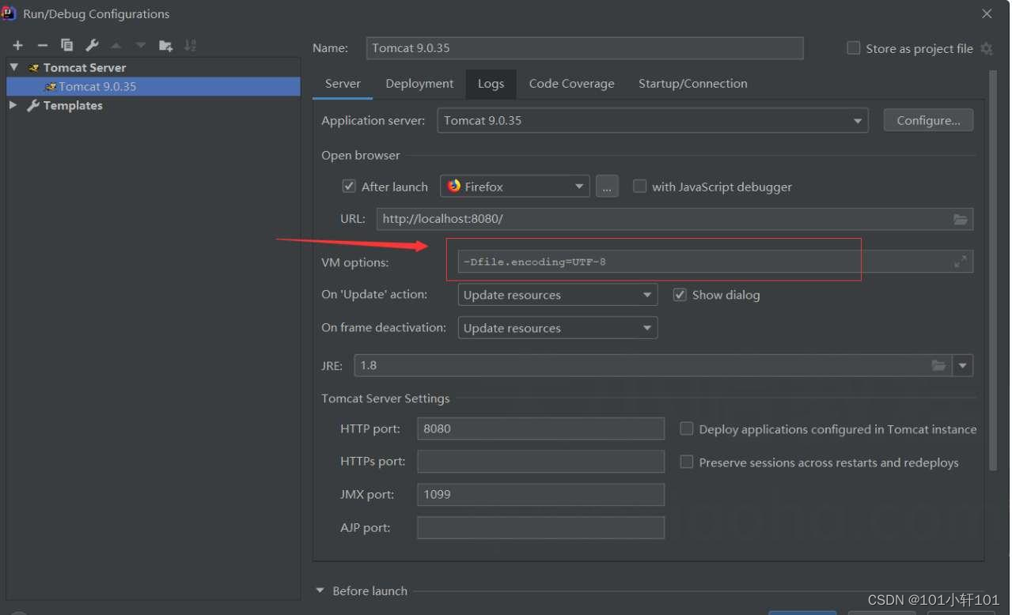The height and width of the screenshot is (615, 1012).
Task: Click the HTTPs port field
Action: [540, 462]
